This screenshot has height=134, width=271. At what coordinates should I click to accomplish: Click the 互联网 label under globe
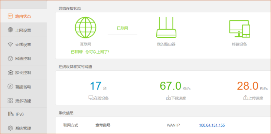tap(85, 44)
